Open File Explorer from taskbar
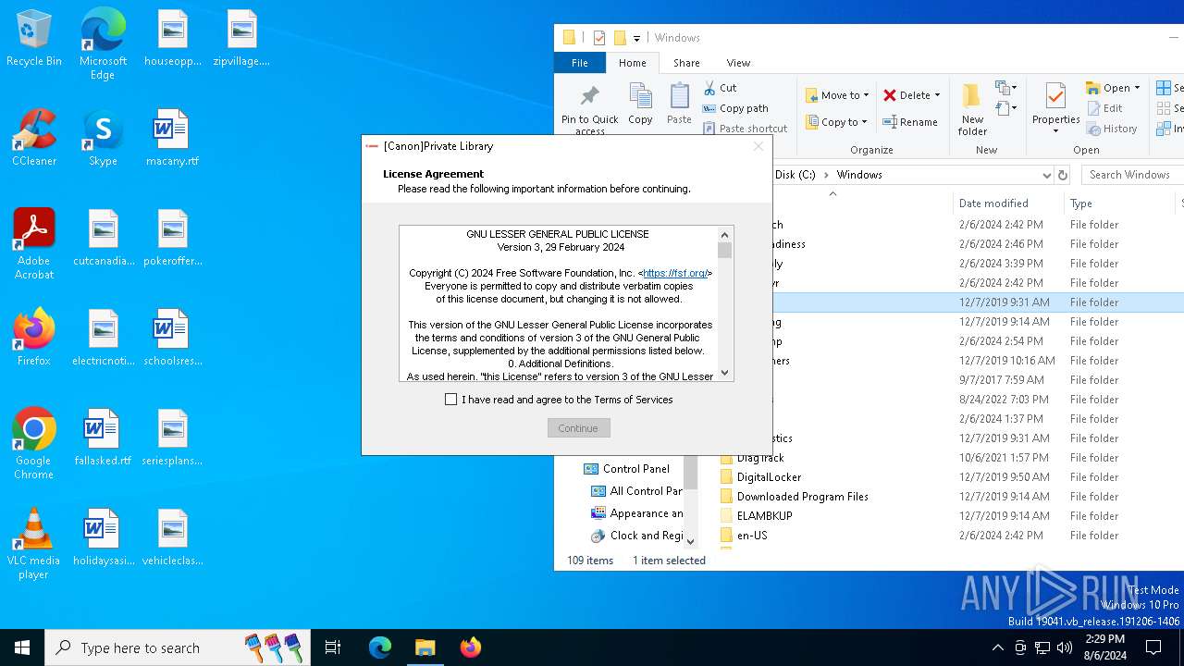 (425, 647)
